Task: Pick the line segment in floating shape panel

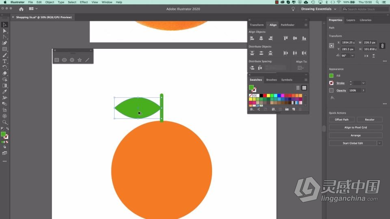Action: pos(87,60)
